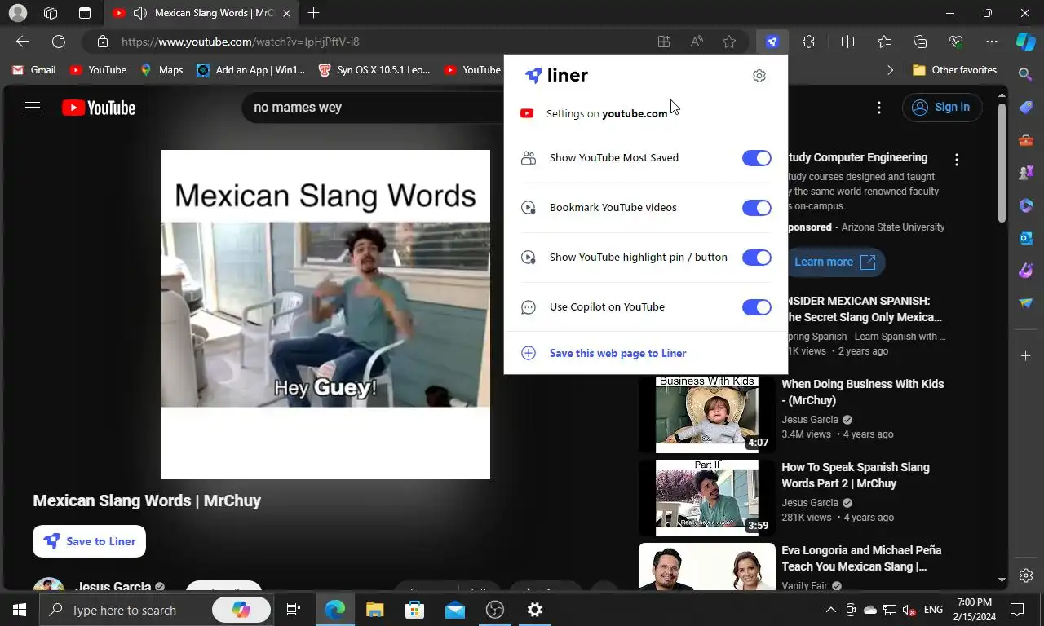Screen dimensions: 1044x626
Task: Click Learn more on the ad
Action: tap(834, 262)
